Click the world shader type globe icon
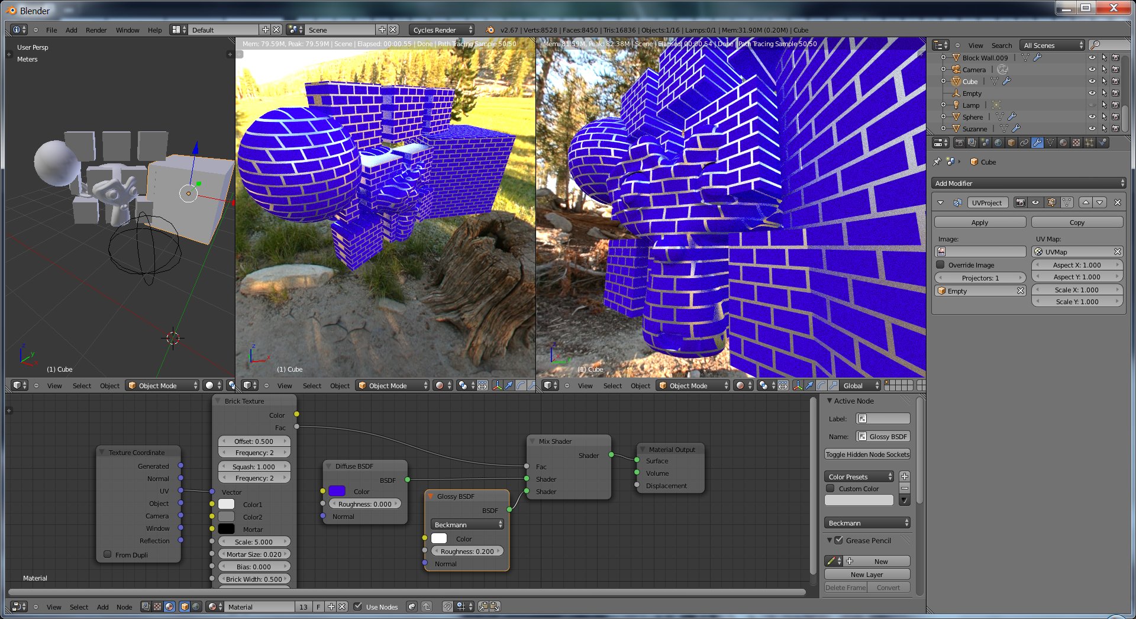The height and width of the screenshot is (619, 1136). 196,607
